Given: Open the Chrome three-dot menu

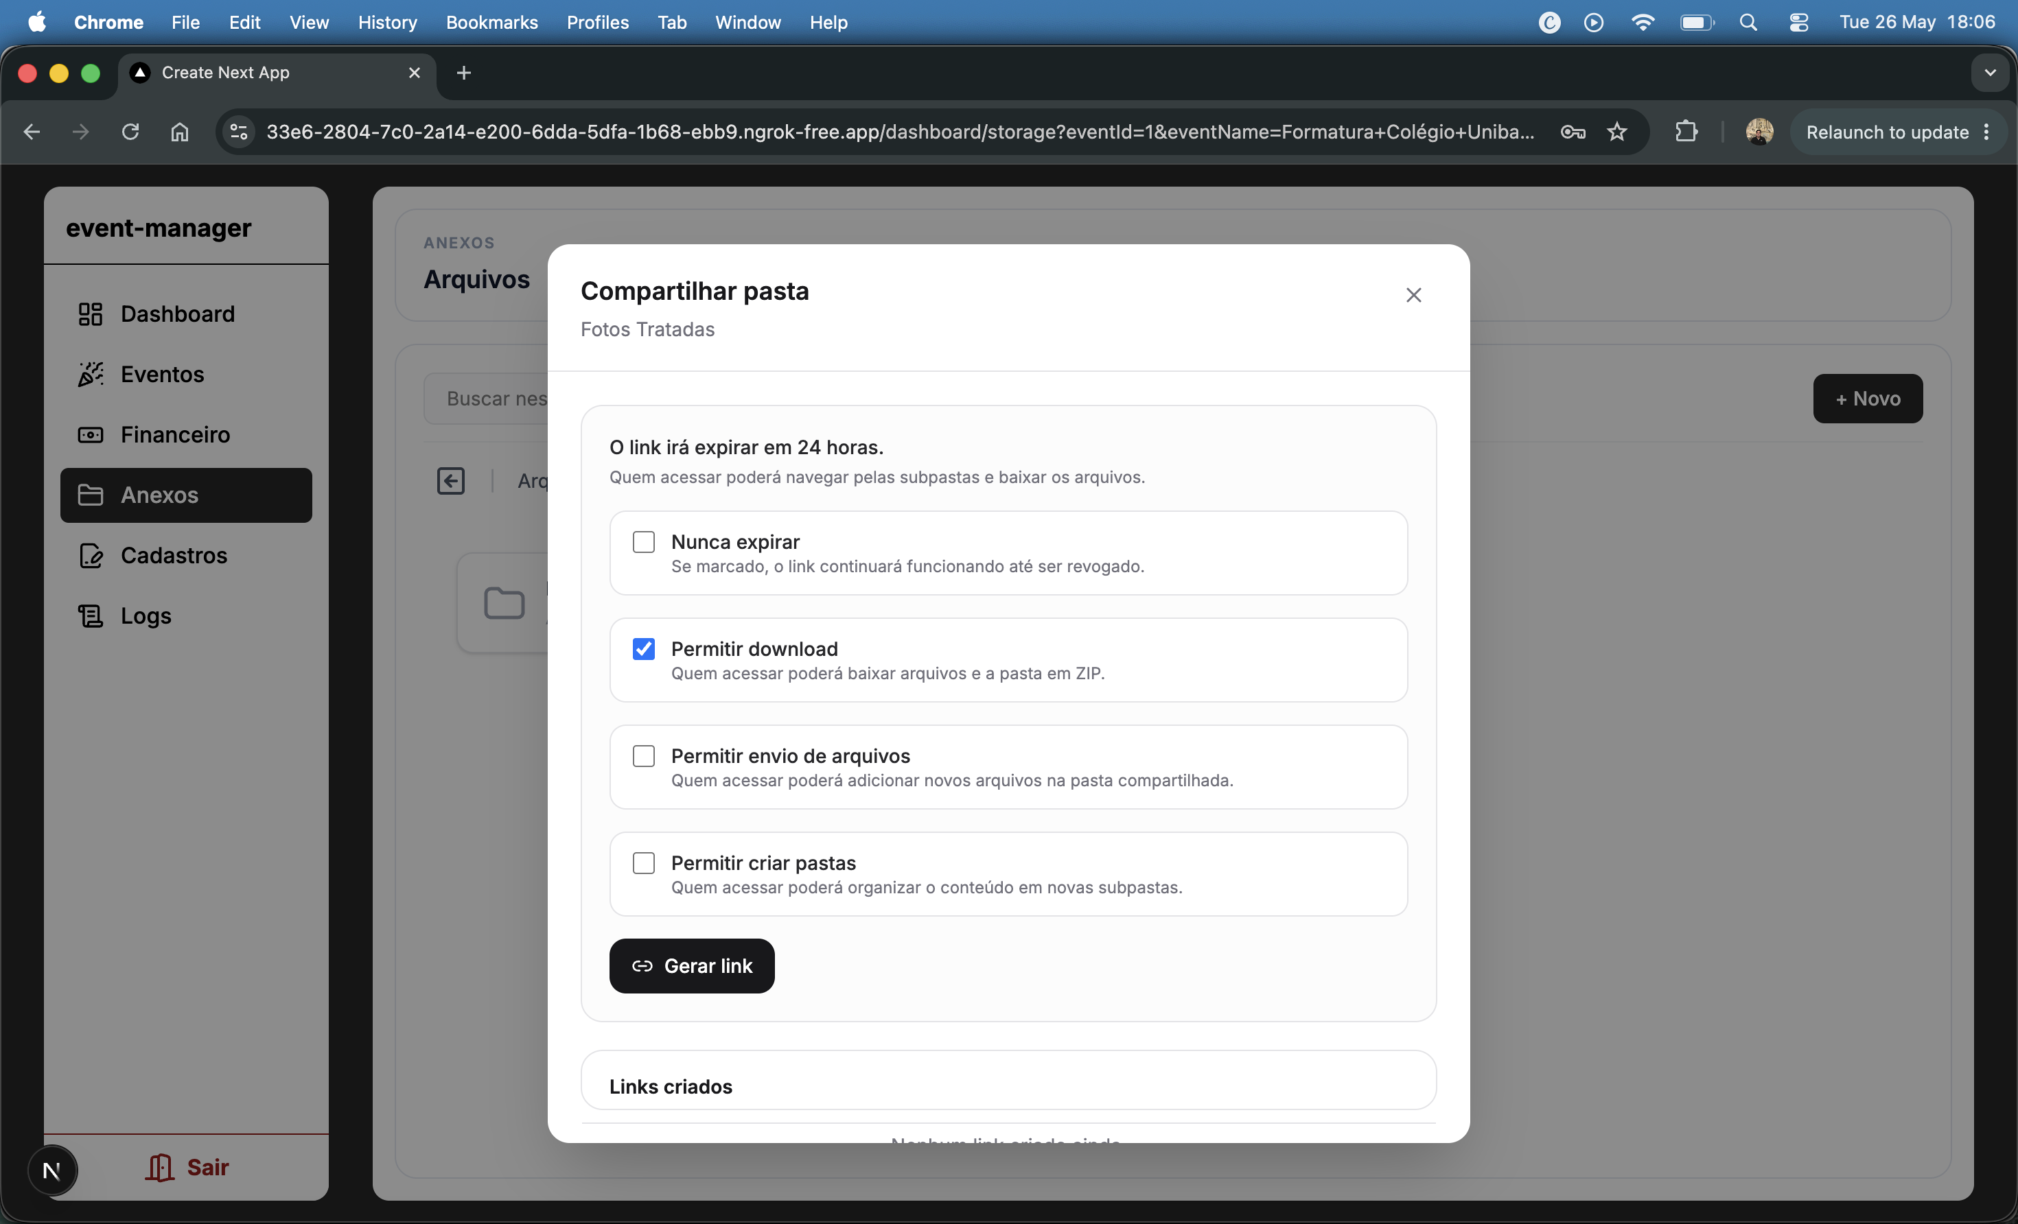Looking at the screenshot, I should point(1987,132).
